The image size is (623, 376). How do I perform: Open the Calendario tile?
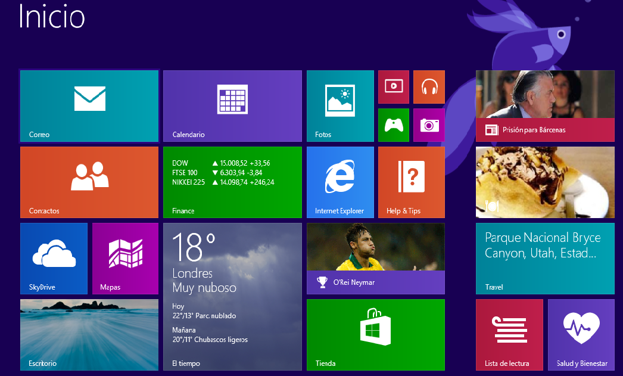tap(232, 106)
